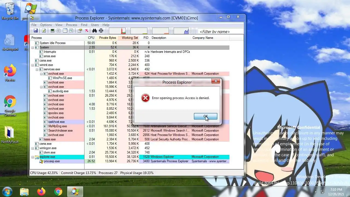Open Recycle Bin on the desktop
The image size is (350, 197).
pyautogui.click(x=10, y=11)
